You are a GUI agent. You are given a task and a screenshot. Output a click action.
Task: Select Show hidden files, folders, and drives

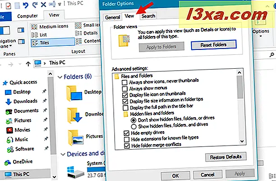133,127
